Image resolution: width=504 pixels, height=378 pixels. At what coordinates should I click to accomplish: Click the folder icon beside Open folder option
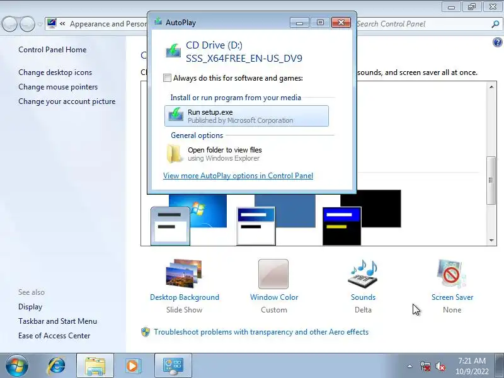[x=175, y=154]
